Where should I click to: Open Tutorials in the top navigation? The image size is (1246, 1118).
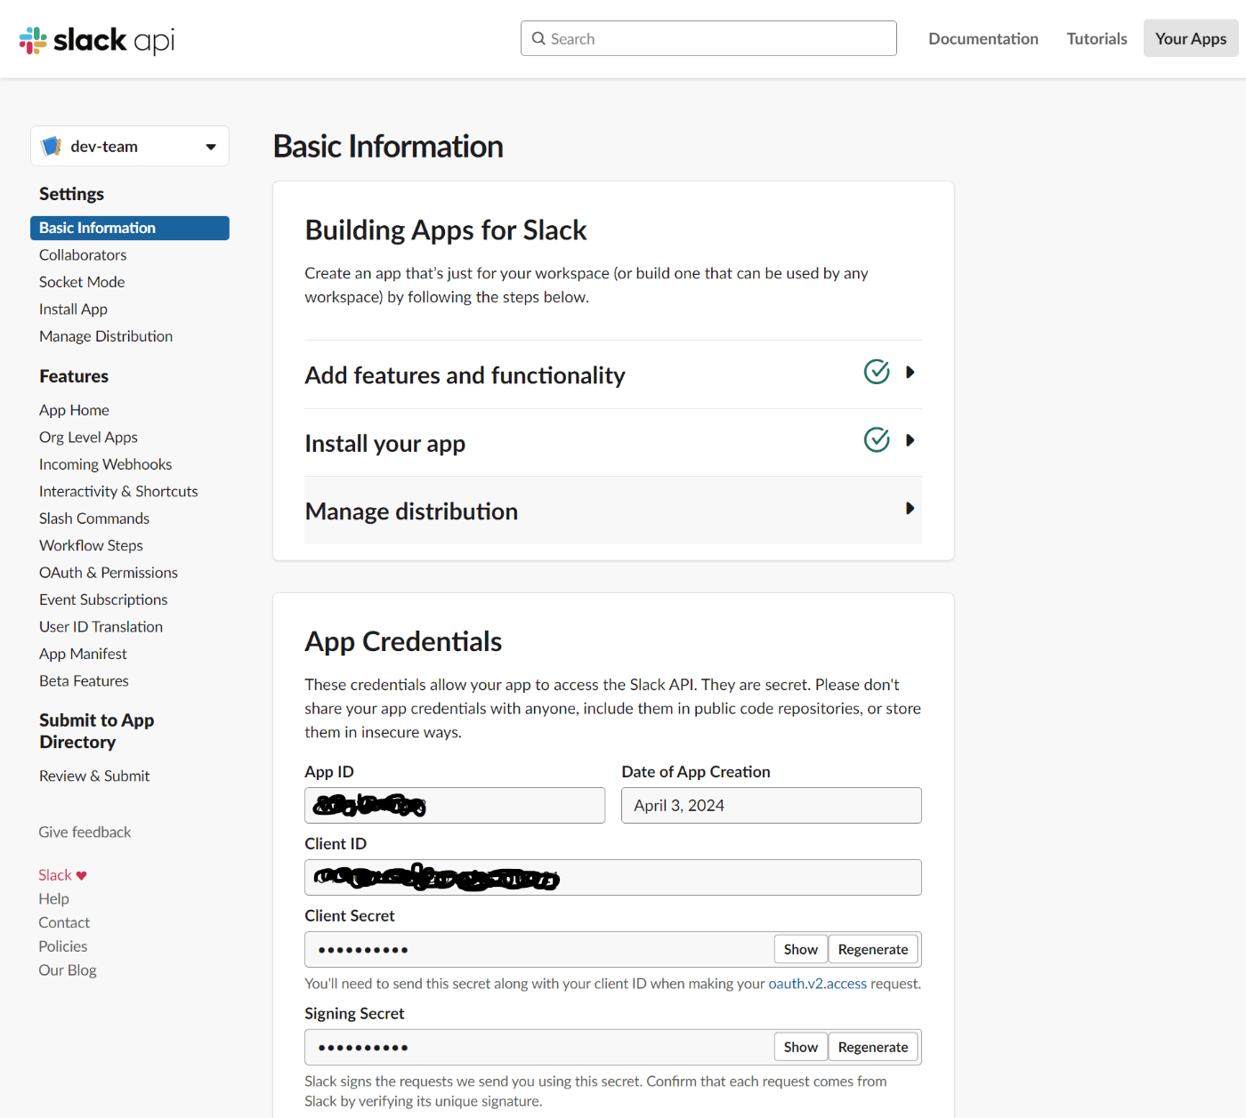[1096, 38]
